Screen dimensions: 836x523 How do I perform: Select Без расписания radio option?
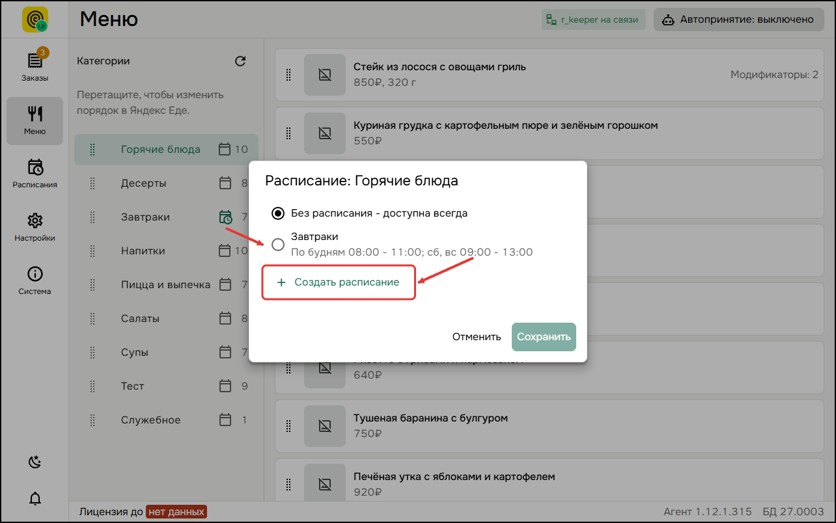coord(278,213)
